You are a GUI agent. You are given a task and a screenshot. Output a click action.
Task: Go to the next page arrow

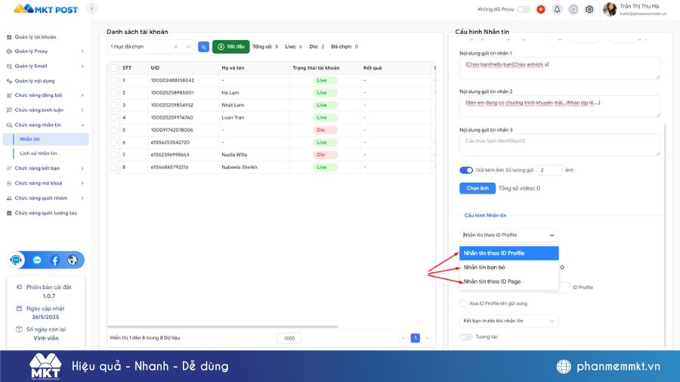coord(427,337)
